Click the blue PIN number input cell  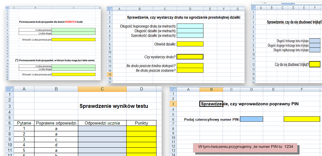click(251, 119)
